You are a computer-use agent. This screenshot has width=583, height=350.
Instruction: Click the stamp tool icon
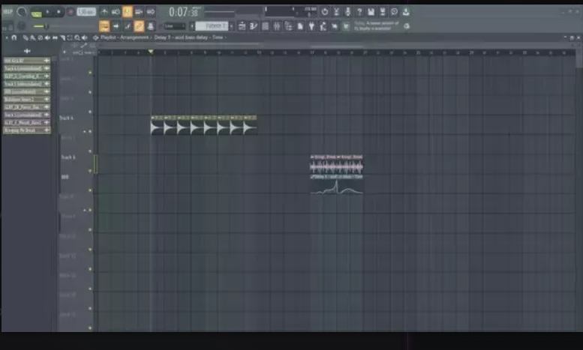click(151, 26)
